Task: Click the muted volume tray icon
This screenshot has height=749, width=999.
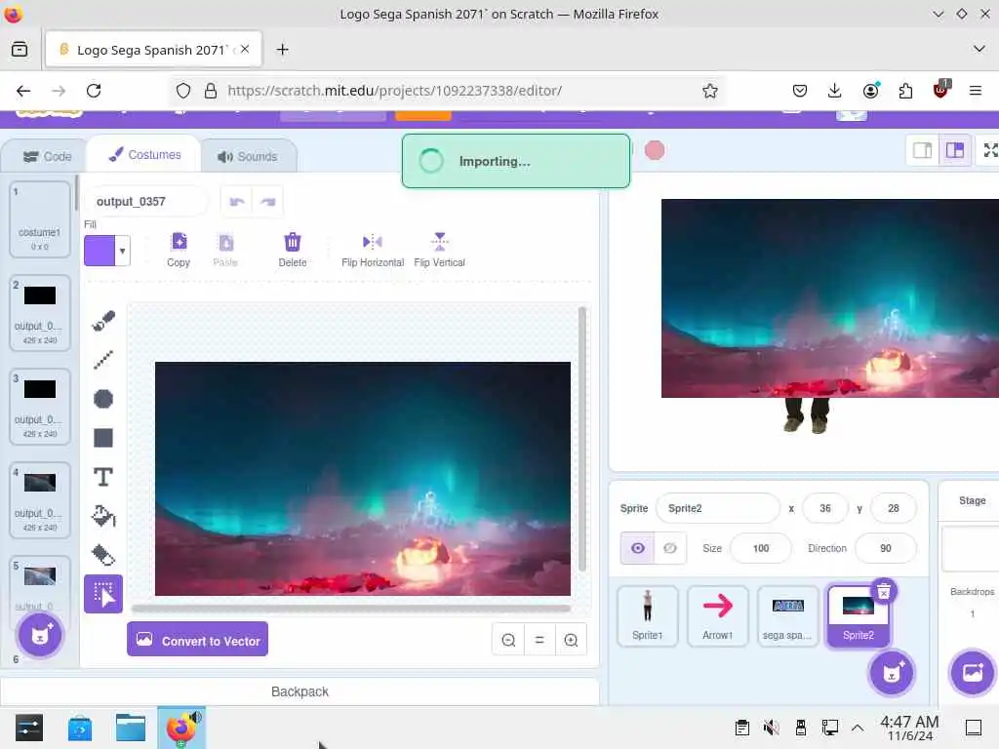Action: (771, 728)
